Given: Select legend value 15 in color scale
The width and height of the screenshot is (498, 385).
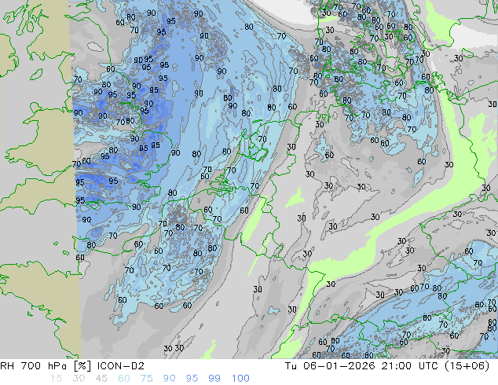Looking at the screenshot, I should pos(56,379).
